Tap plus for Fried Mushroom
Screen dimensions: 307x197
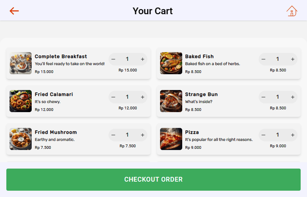pyautogui.click(x=142, y=135)
